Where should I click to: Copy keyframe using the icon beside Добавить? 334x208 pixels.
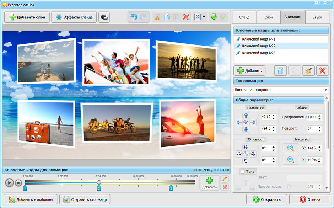(x=280, y=70)
